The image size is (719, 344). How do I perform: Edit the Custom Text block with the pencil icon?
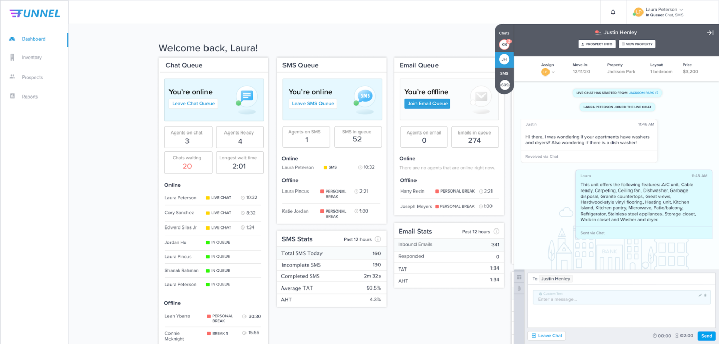point(700,295)
